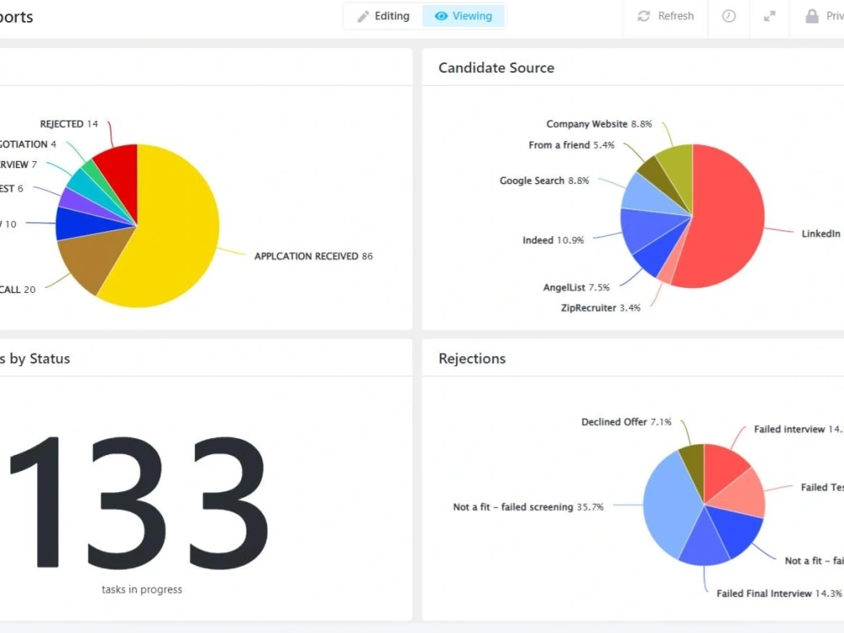Switch to Viewing mode
844x633 pixels.
pos(463,16)
